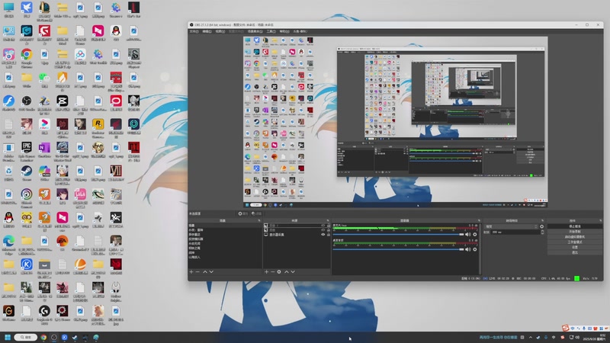
Task: Open the 编辑 menu in OBS
Action: [x=207, y=31]
